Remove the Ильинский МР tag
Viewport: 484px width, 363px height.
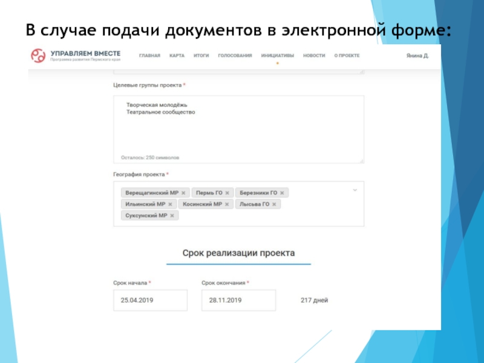click(x=170, y=204)
